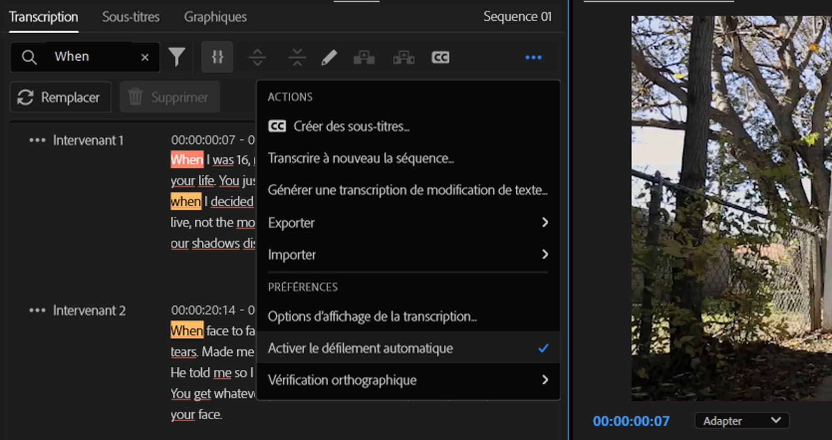Click the Supprimer button
This screenshot has width=832, height=440.
pos(170,97)
